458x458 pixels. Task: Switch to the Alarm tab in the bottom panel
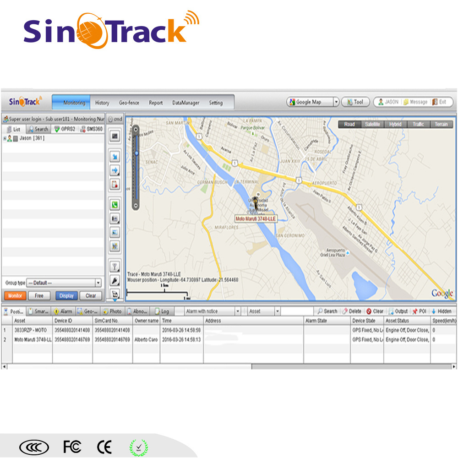click(x=63, y=311)
